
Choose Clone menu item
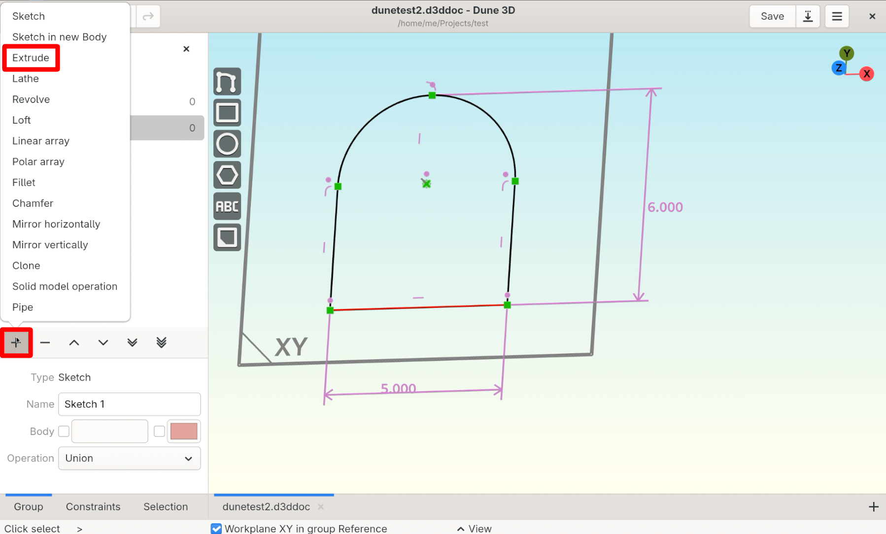(x=65, y=266)
